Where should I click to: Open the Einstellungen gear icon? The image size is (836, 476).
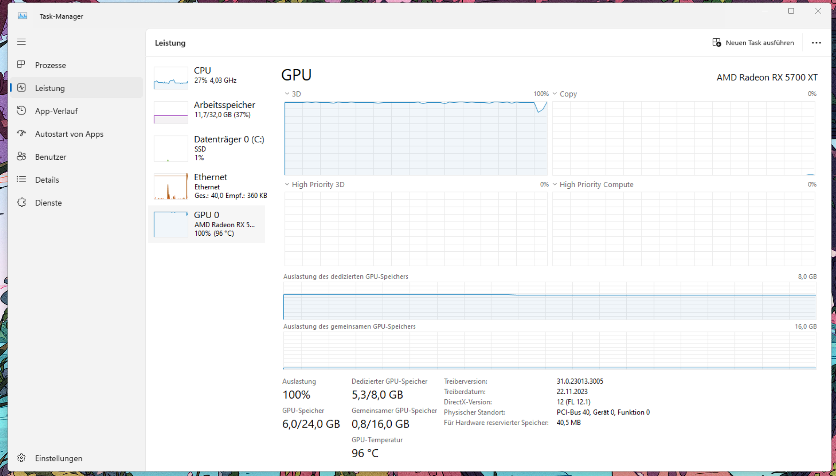coord(21,458)
